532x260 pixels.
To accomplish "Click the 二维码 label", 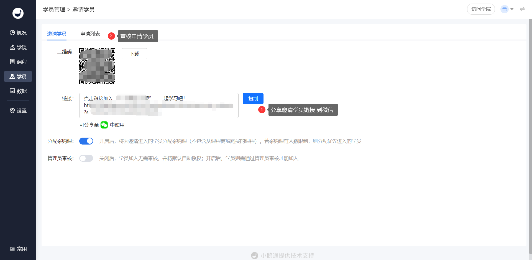I will point(65,52).
